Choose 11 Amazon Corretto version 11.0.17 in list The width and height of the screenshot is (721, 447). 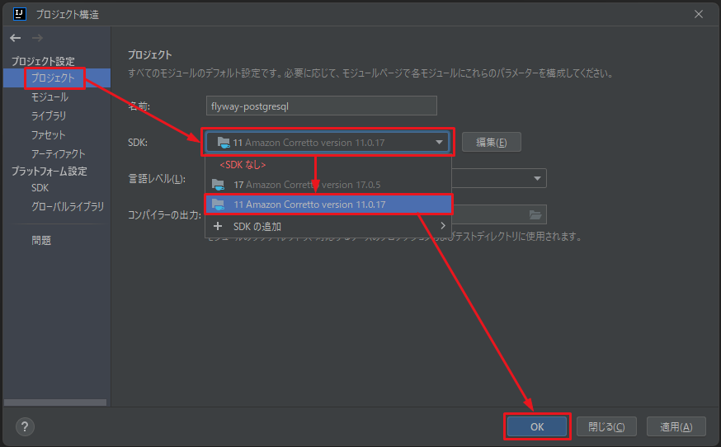coord(328,205)
